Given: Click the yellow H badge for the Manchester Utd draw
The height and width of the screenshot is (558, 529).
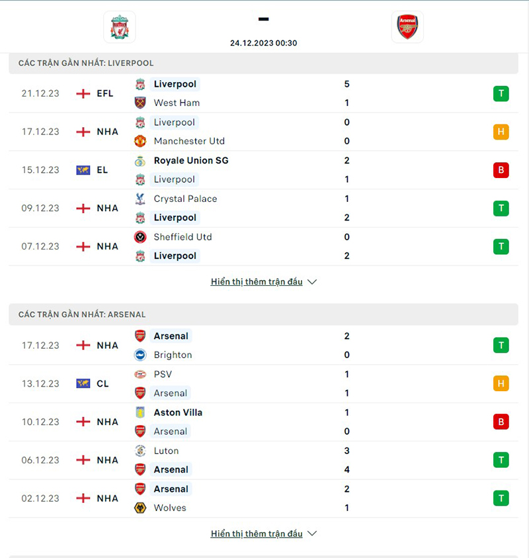Looking at the screenshot, I should pos(501,132).
